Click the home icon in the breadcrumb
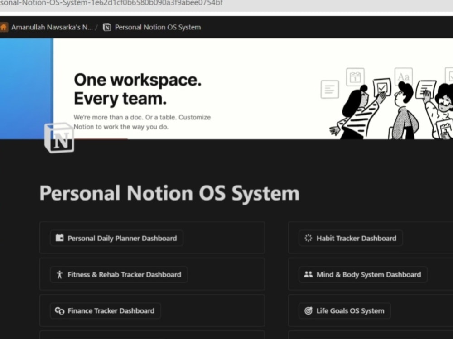The height and width of the screenshot is (339, 453). 4,27
